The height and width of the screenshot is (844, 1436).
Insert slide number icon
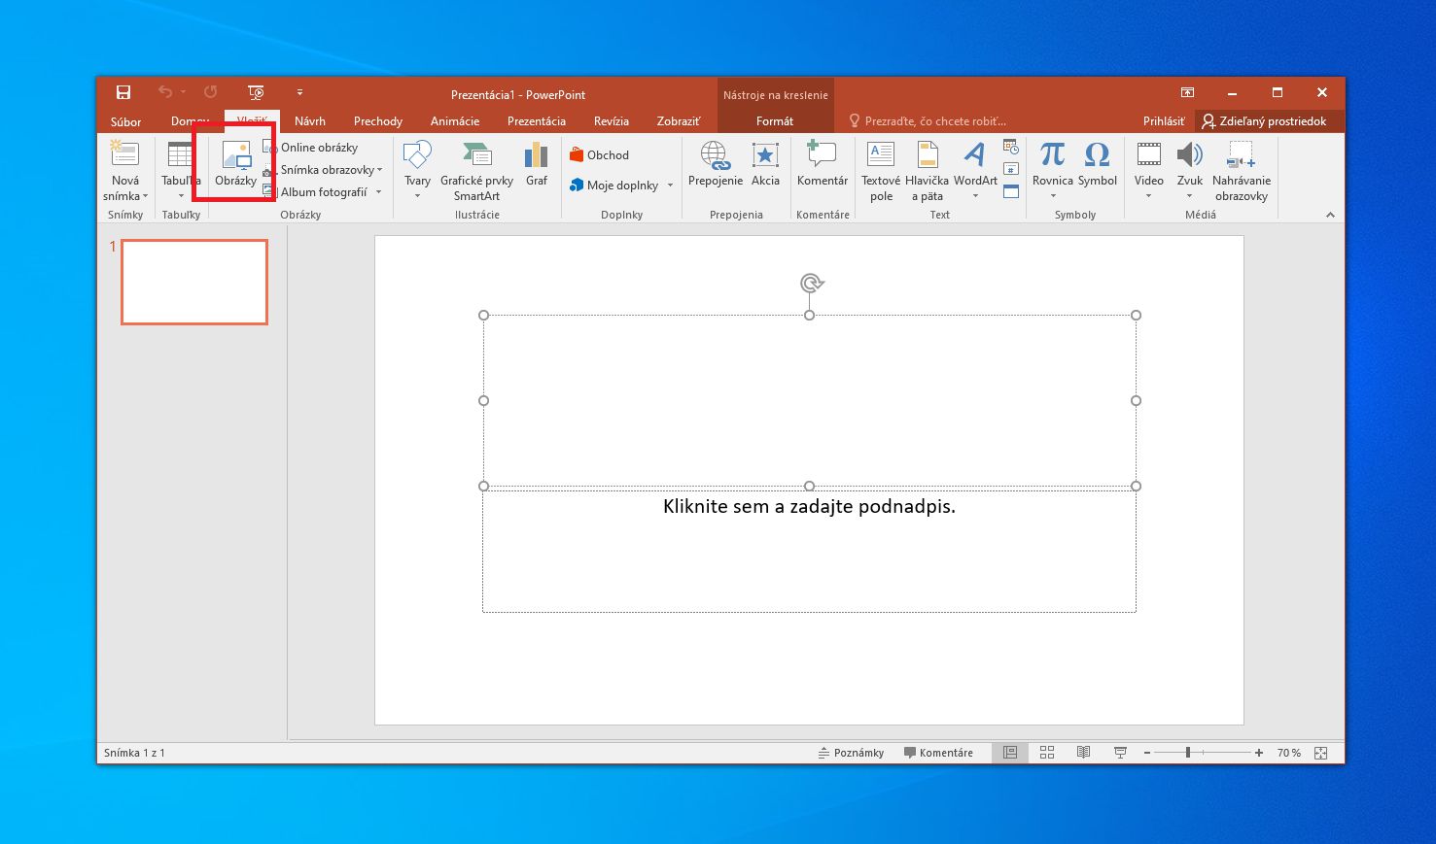pyautogui.click(x=1011, y=169)
